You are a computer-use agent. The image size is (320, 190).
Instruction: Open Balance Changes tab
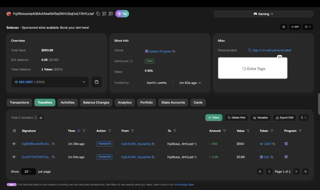[96, 103]
